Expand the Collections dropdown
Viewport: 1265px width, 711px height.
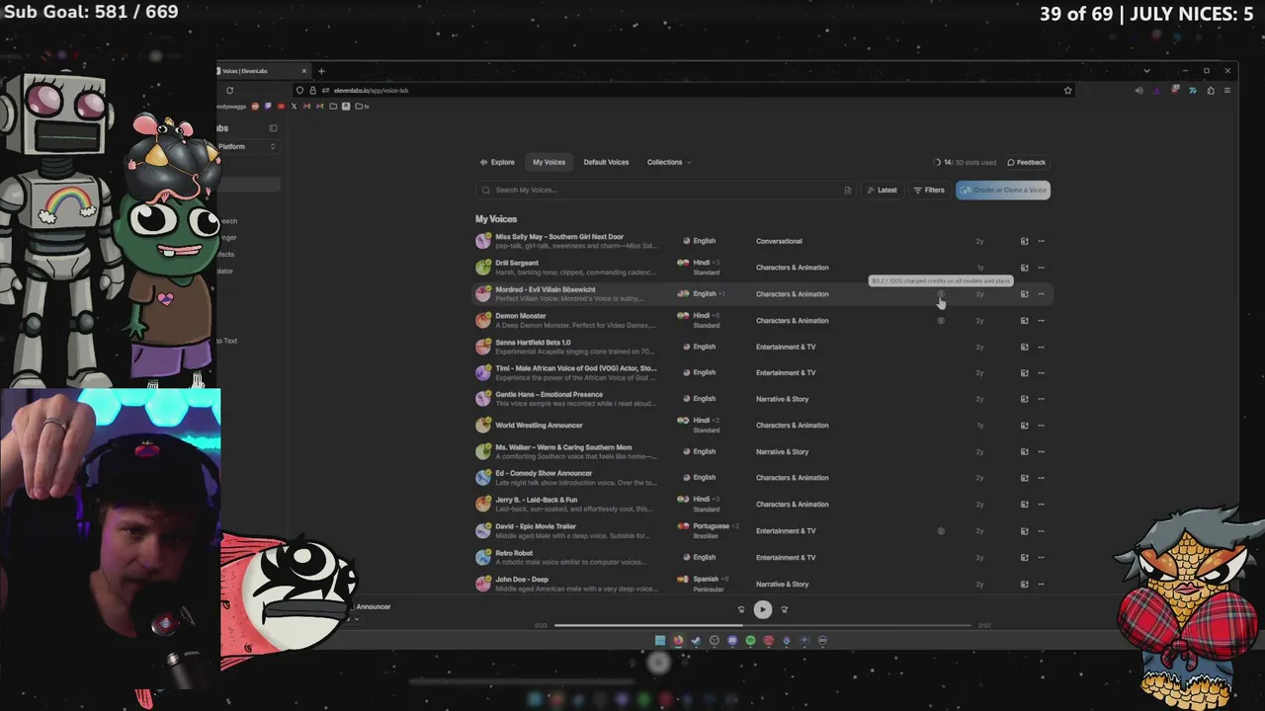[669, 162]
